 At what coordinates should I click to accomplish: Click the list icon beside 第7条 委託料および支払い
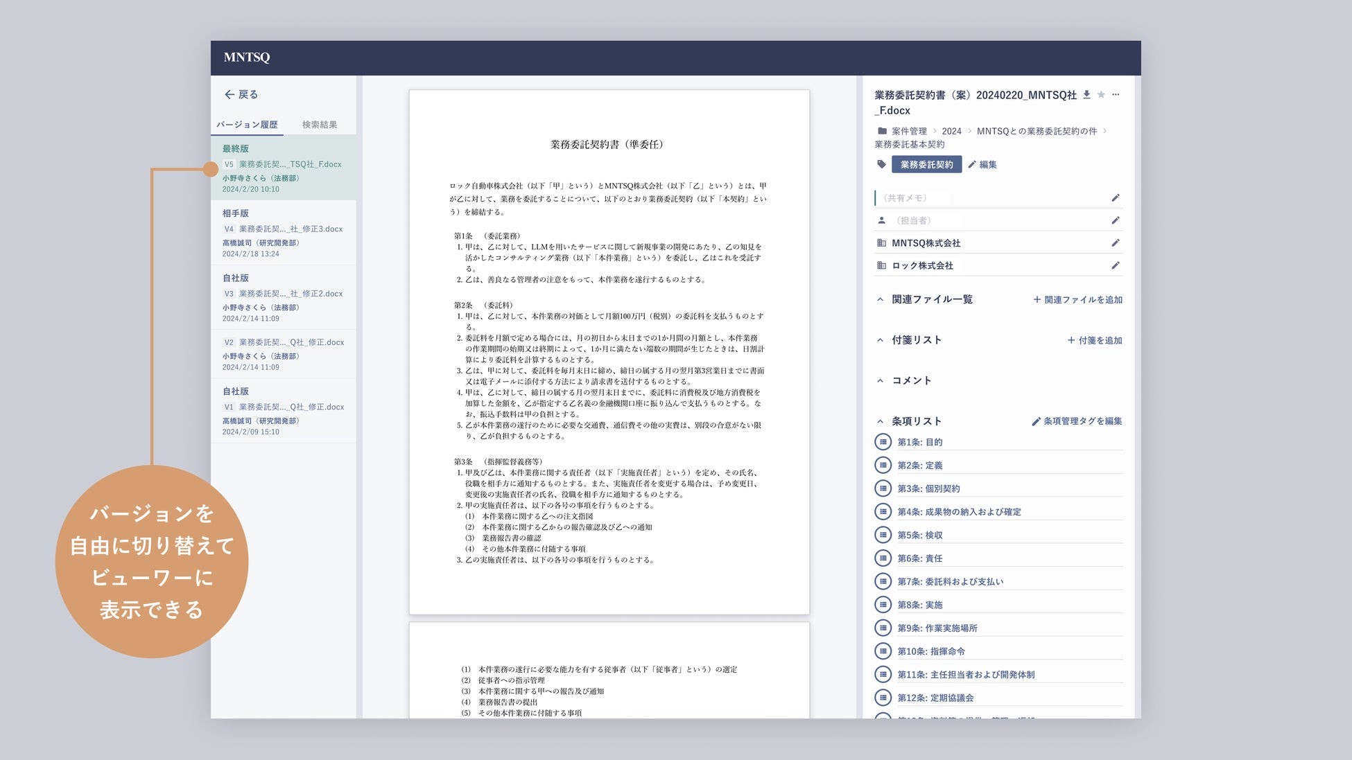883,581
